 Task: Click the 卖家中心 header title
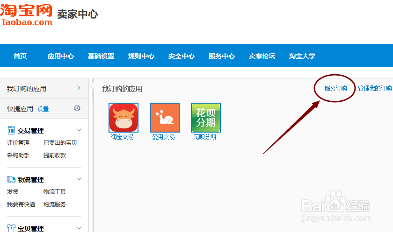(x=78, y=14)
